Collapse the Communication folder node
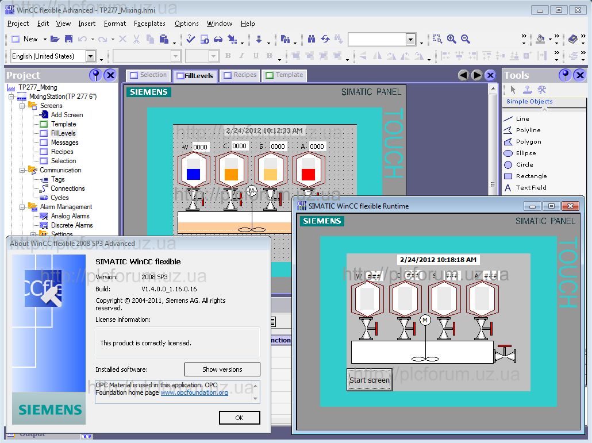Image resolution: width=592 pixels, height=443 pixels. [x=22, y=170]
